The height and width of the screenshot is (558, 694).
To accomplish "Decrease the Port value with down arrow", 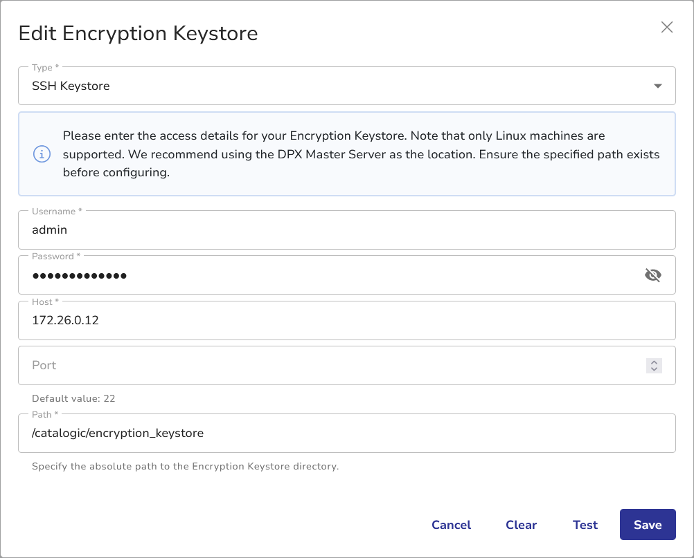I will coord(654,369).
